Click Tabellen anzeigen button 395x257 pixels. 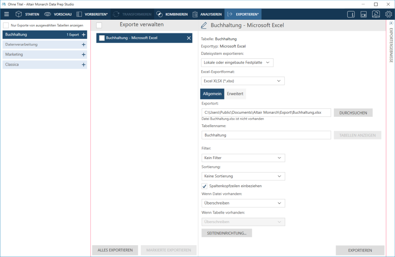(357, 135)
